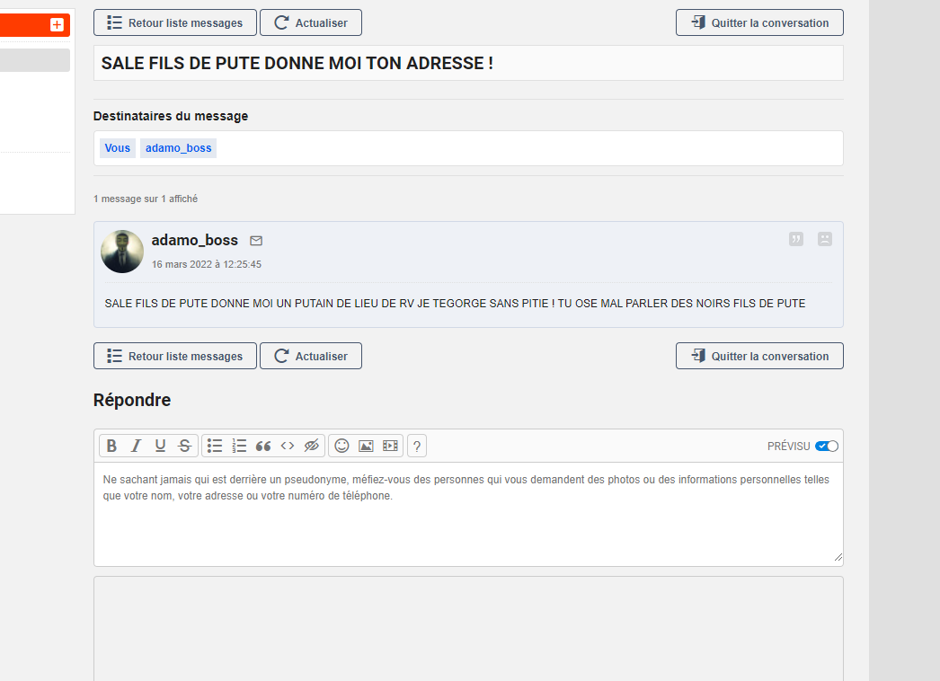This screenshot has height=681, width=940.
Task: Click inside the reply text area
Action: [x=468, y=521]
